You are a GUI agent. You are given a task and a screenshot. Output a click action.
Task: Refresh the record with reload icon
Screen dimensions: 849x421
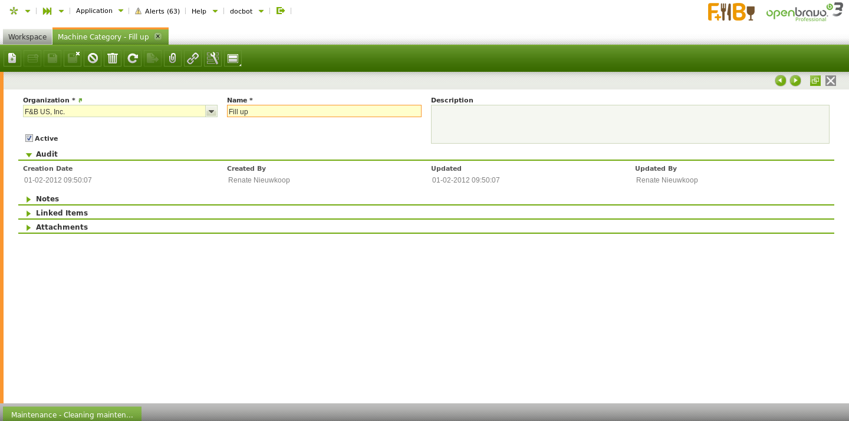coord(133,58)
